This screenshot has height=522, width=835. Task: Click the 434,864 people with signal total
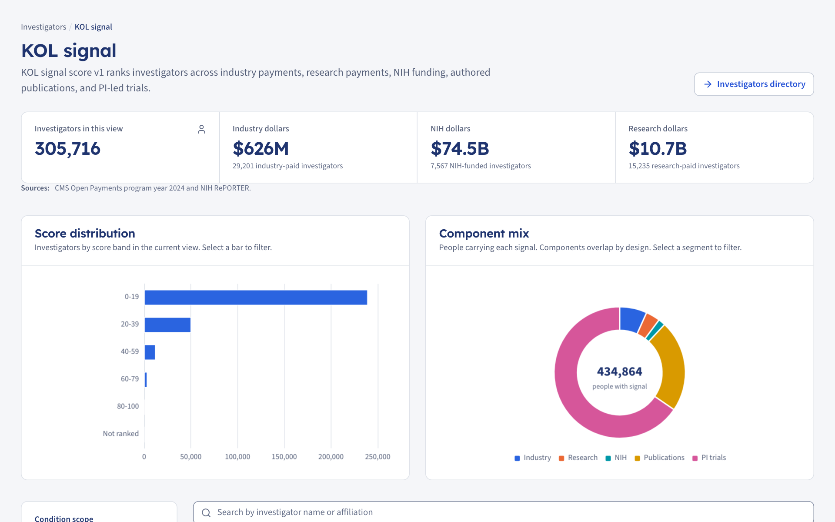click(x=619, y=371)
